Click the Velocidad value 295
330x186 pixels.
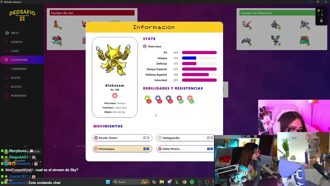tap(176, 80)
